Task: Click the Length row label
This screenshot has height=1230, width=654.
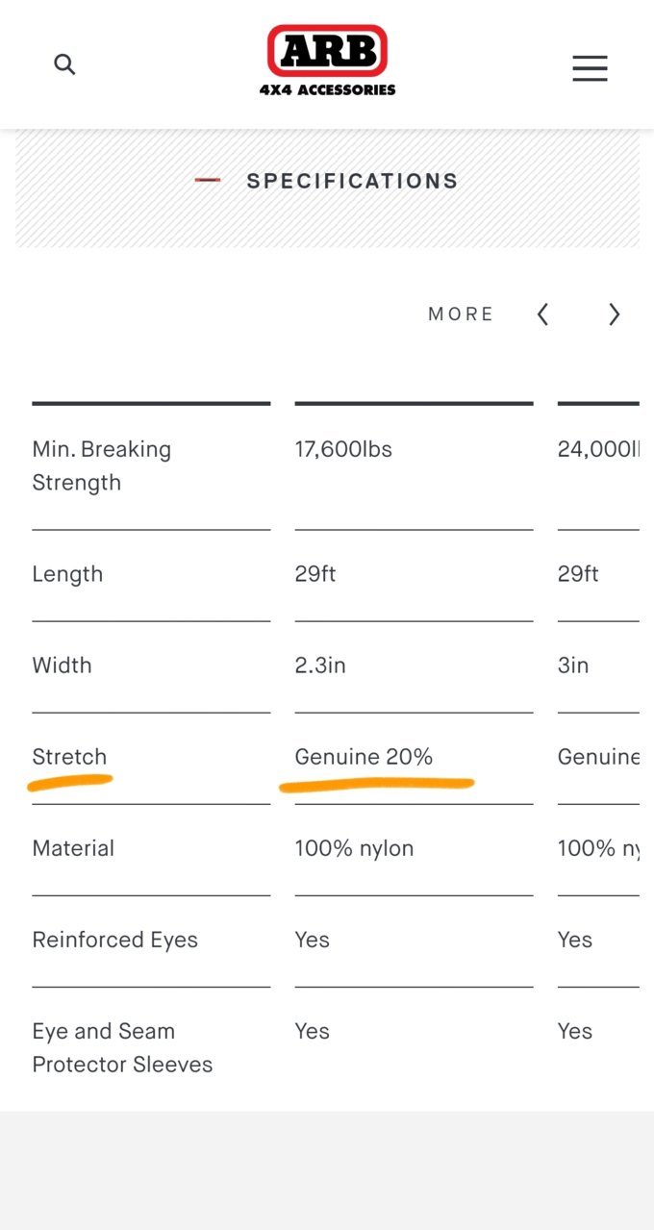Action: coord(67,574)
